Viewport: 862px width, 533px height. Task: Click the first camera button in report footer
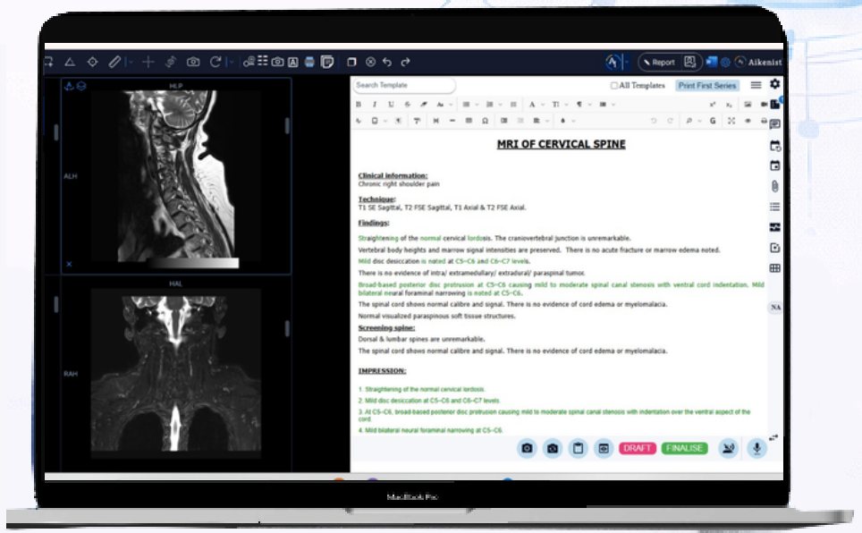[527, 448]
